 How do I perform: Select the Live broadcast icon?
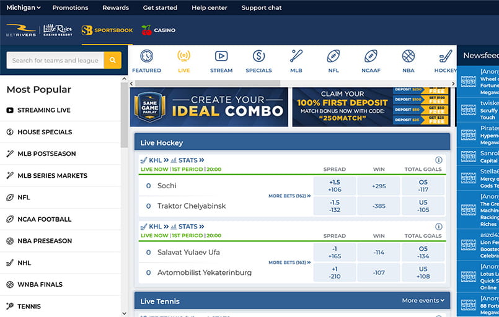click(183, 56)
